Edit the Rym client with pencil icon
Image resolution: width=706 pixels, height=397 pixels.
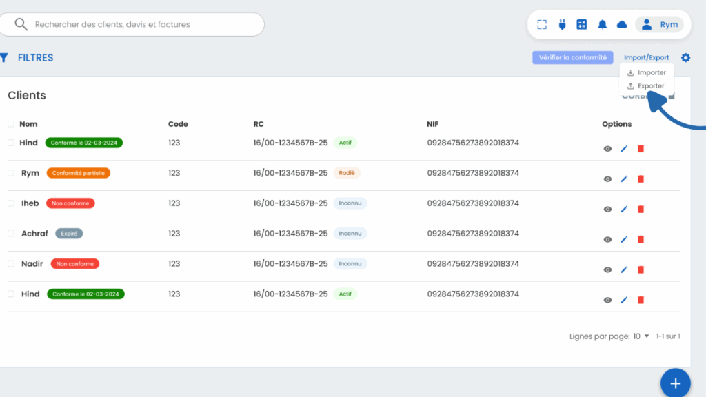pos(624,179)
